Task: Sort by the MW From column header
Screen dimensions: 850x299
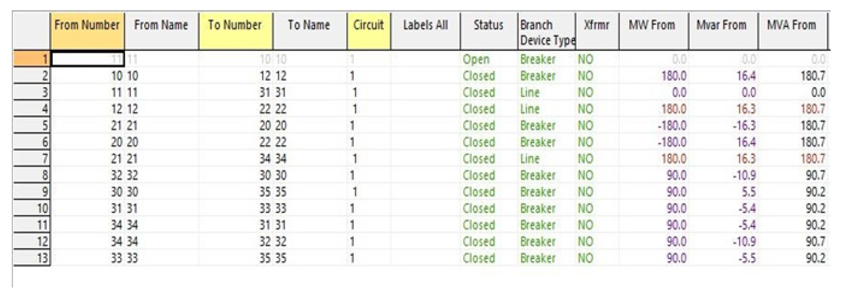Action: pos(653,32)
